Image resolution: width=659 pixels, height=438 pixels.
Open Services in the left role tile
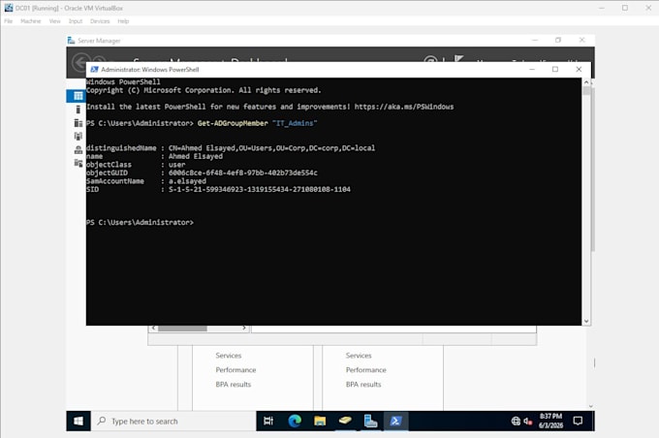[x=229, y=356]
